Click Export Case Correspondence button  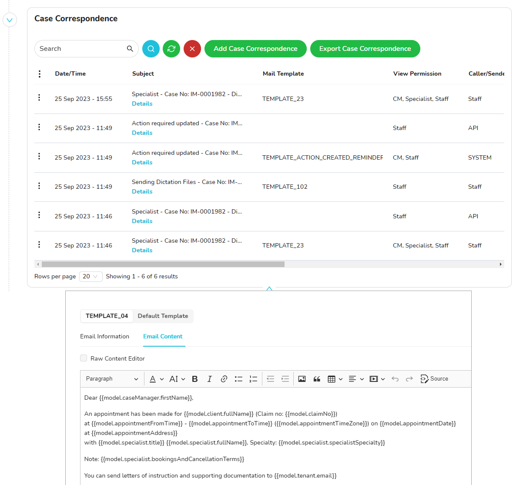[x=365, y=49]
